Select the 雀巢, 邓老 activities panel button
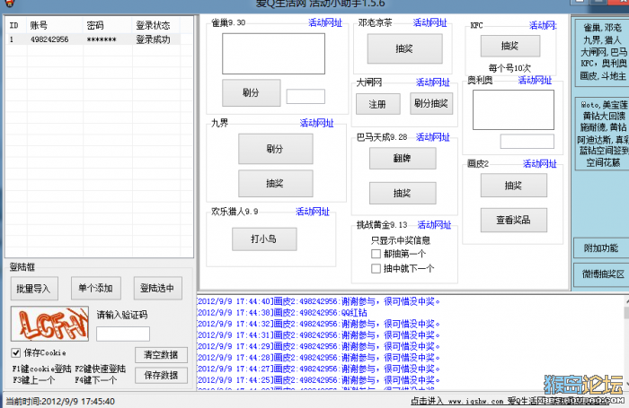Viewport: 629px width, 408px height. (x=601, y=52)
